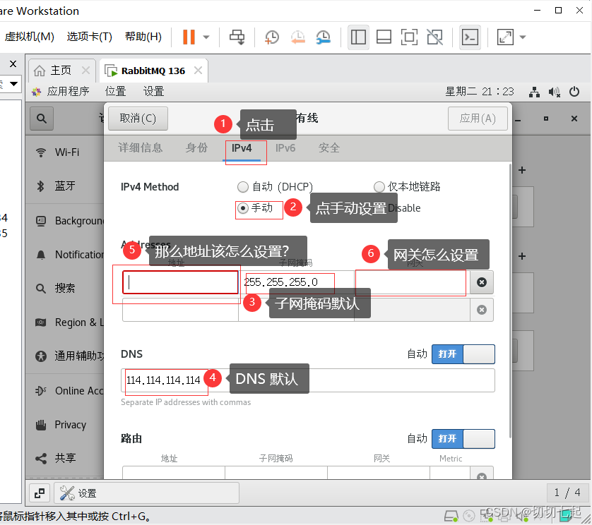Screen dimensions: 592x525
Task: Select the take snapshot clock icon
Action: click(271, 37)
